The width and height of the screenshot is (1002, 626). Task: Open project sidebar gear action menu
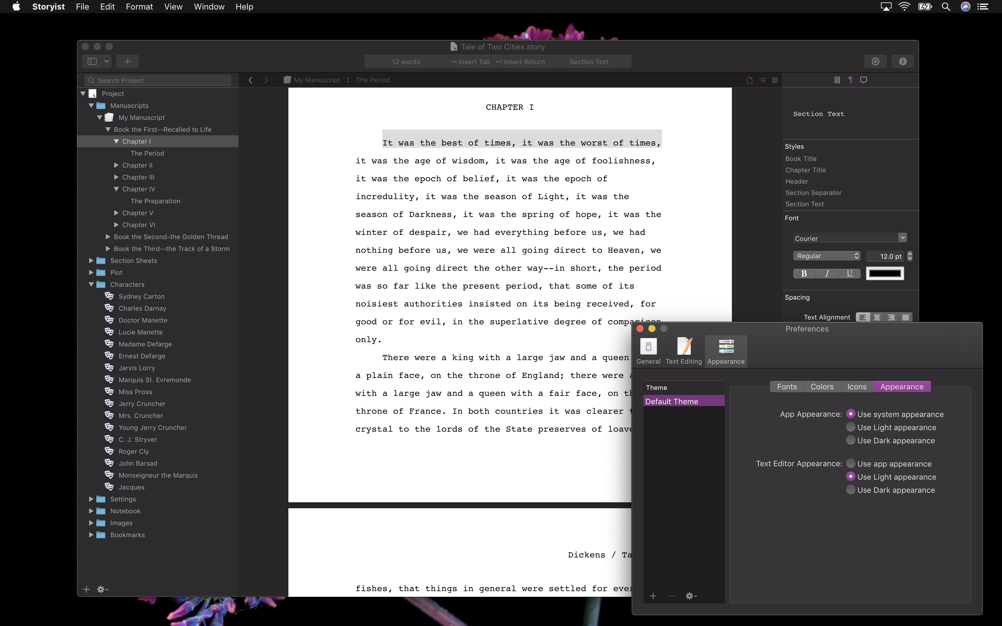click(102, 589)
